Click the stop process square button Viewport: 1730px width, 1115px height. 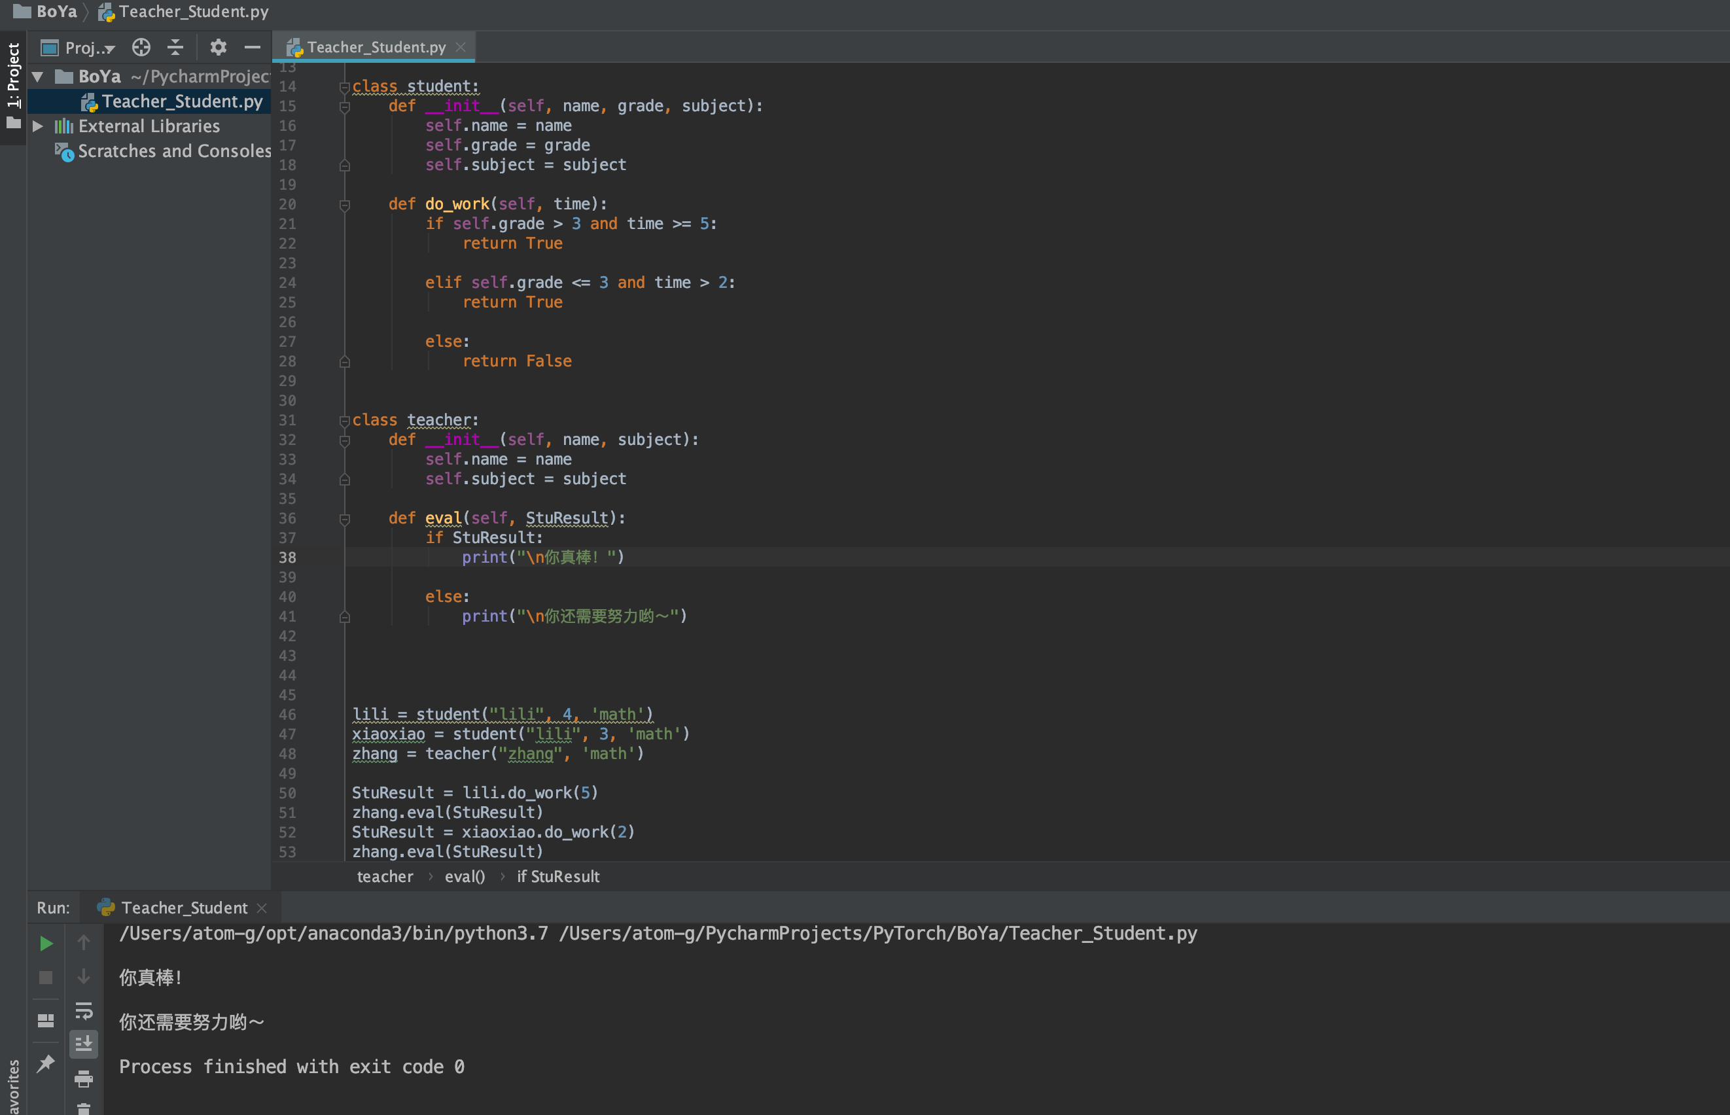tap(46, 978)
